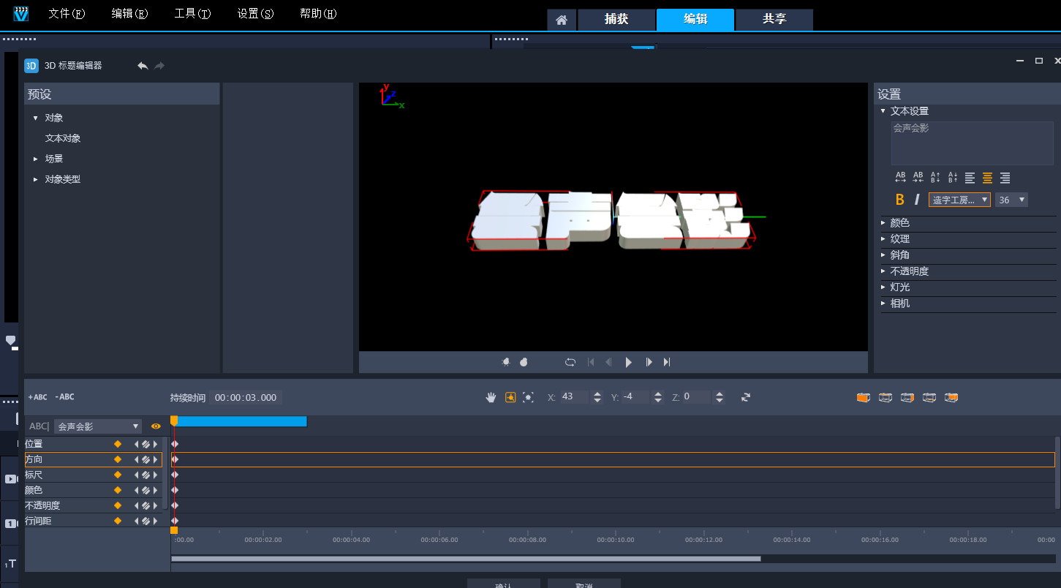Viewport: 1061px width, 588px height.
Task: Click the second small icon left of loop
Action: pos(524,362)
